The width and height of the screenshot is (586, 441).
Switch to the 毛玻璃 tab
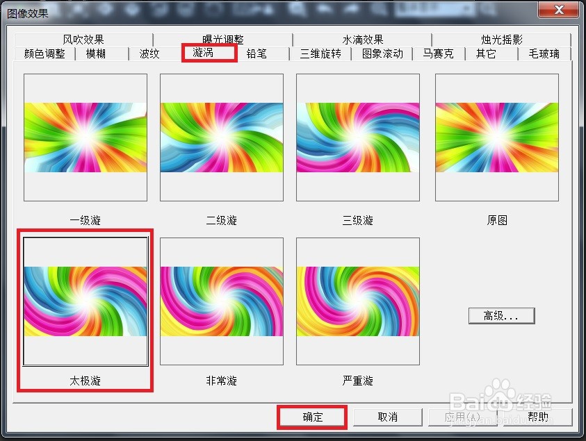544,53
